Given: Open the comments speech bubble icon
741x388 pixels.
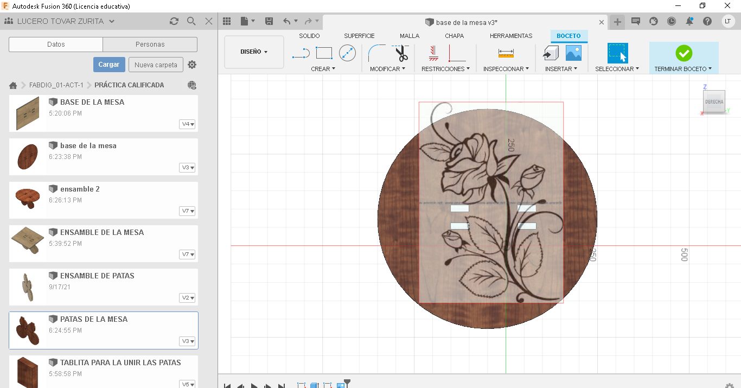Looking at the screenshot, I should (x=636, y=21).
